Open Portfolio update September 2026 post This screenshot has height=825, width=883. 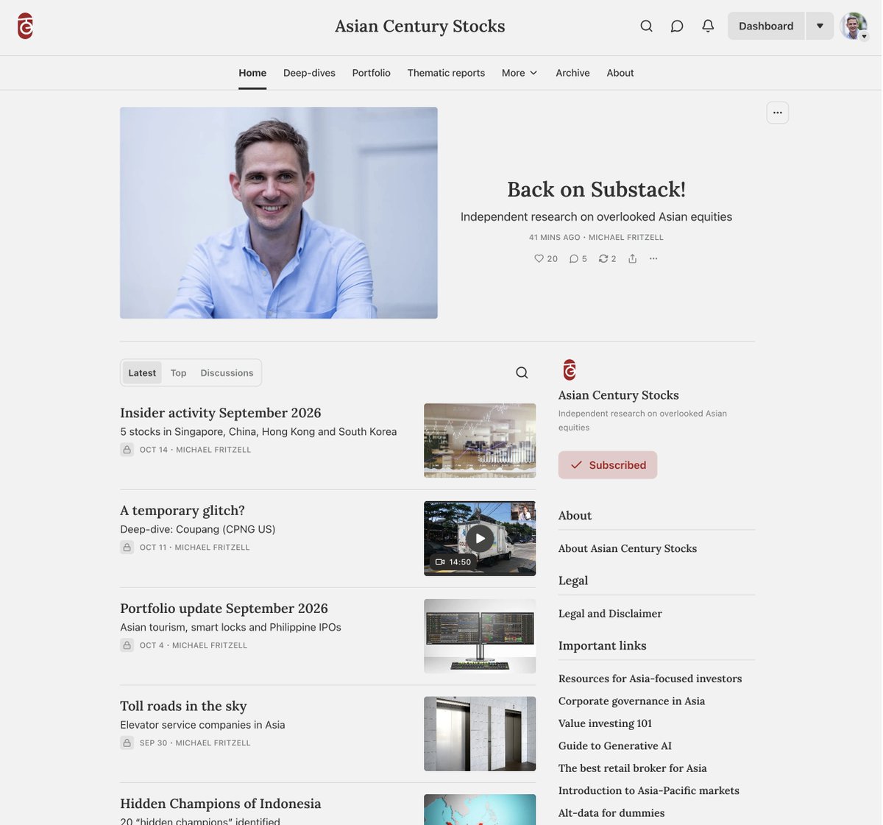[224, 608]
